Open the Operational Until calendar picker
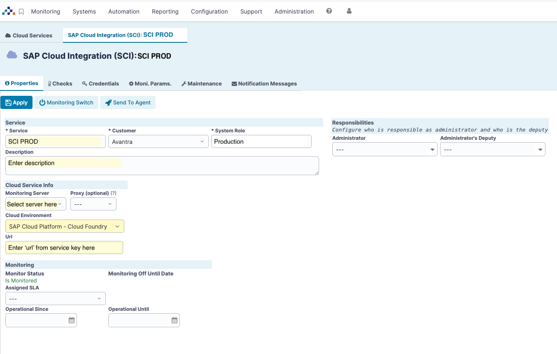The image size is (557, 354). (174, 320)
